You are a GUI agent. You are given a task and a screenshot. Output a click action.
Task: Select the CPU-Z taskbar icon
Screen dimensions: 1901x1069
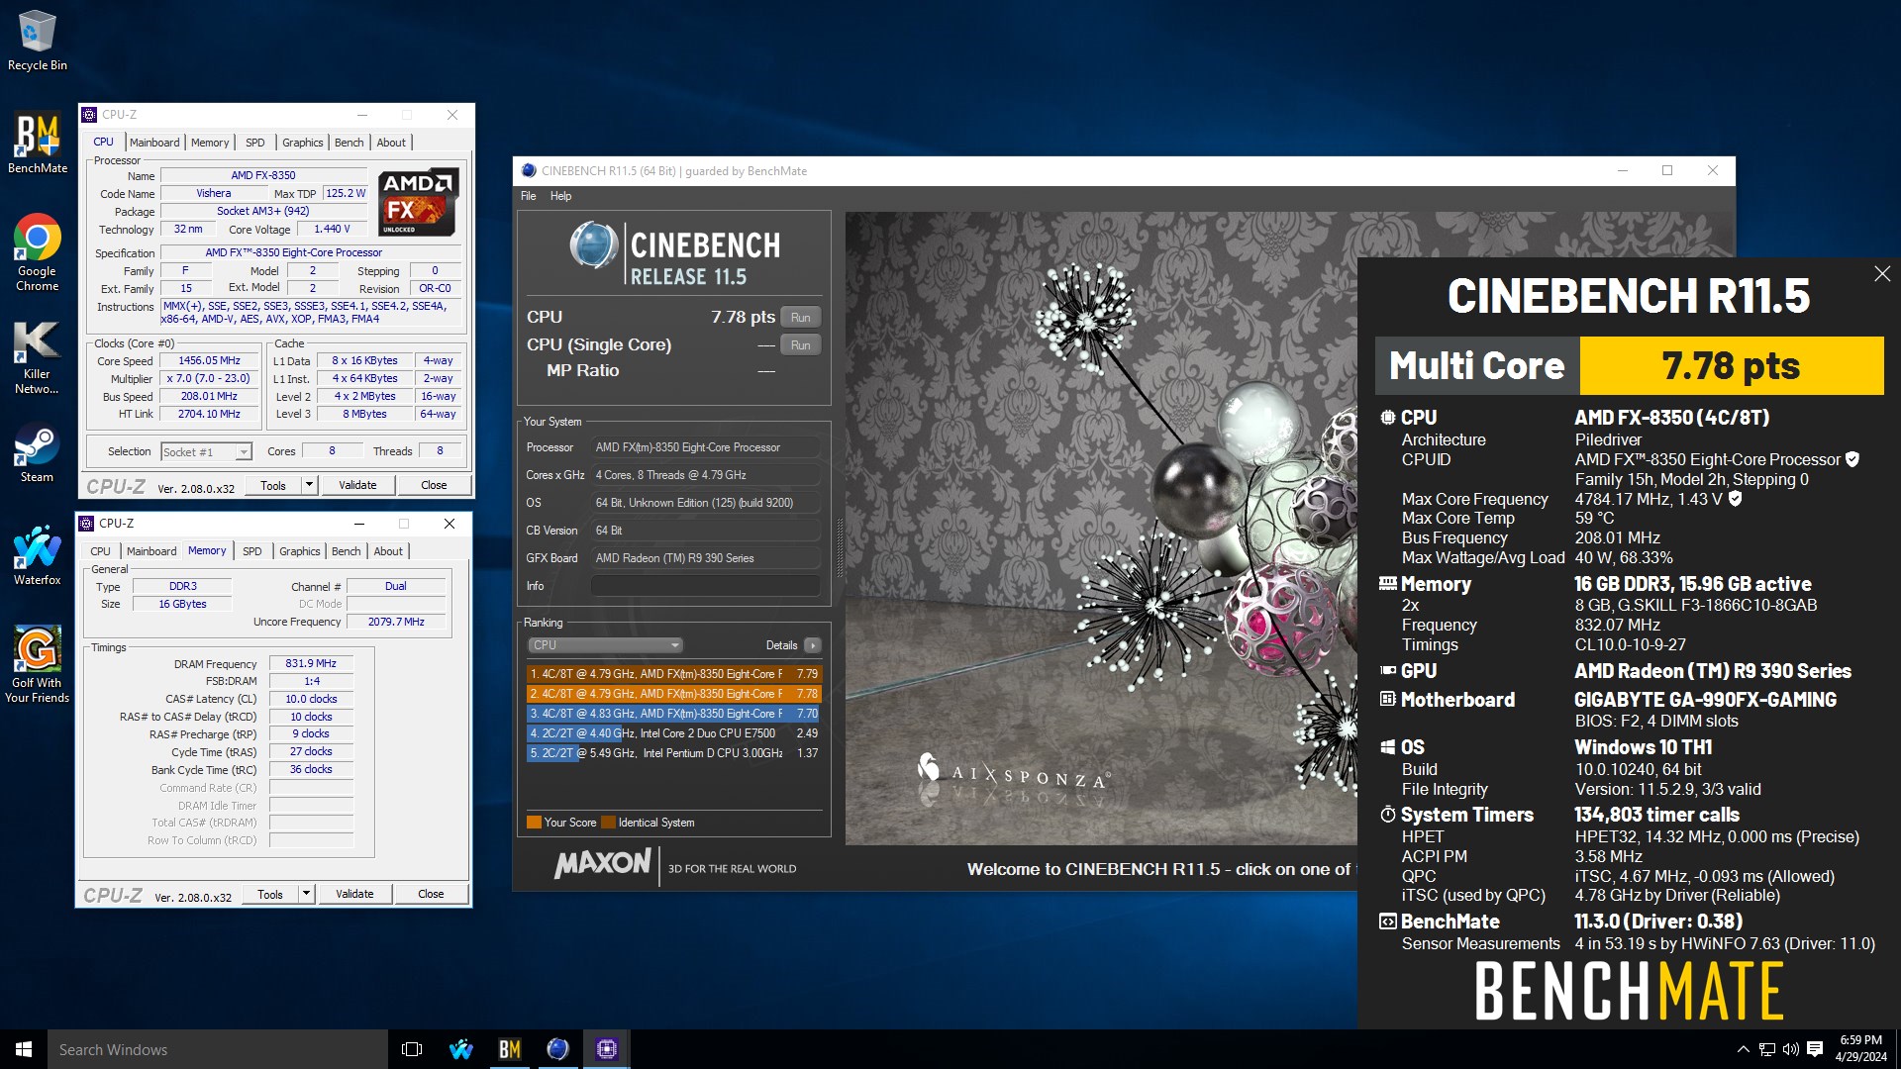[606, 1049]
